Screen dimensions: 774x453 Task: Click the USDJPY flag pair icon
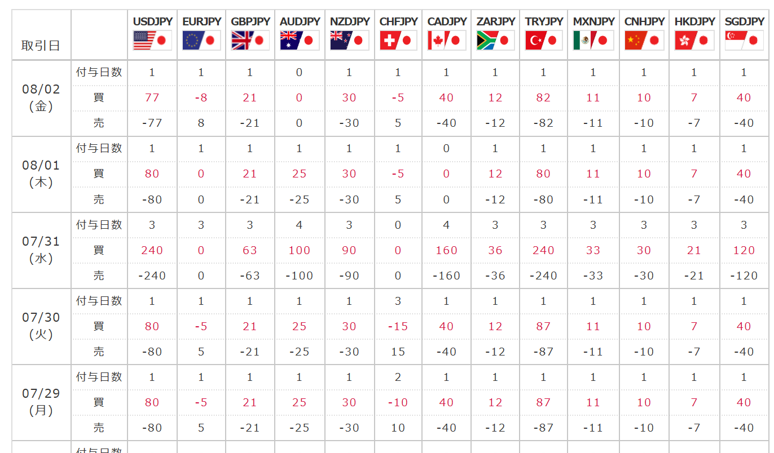(x=152, y=41)
